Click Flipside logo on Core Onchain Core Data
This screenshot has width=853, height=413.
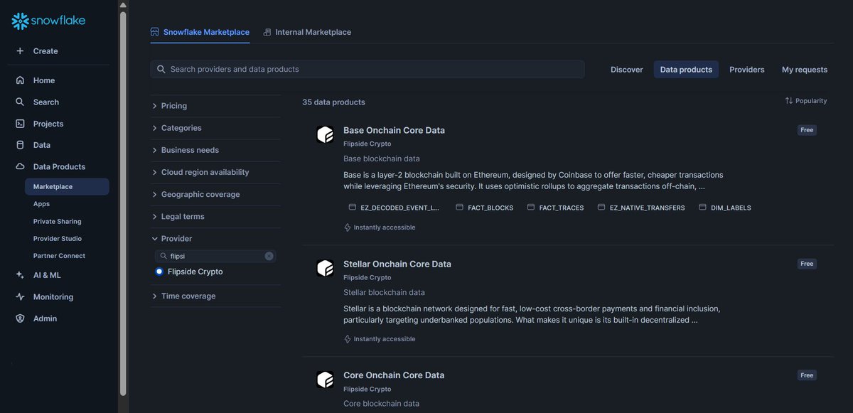[x=325, y=380]
